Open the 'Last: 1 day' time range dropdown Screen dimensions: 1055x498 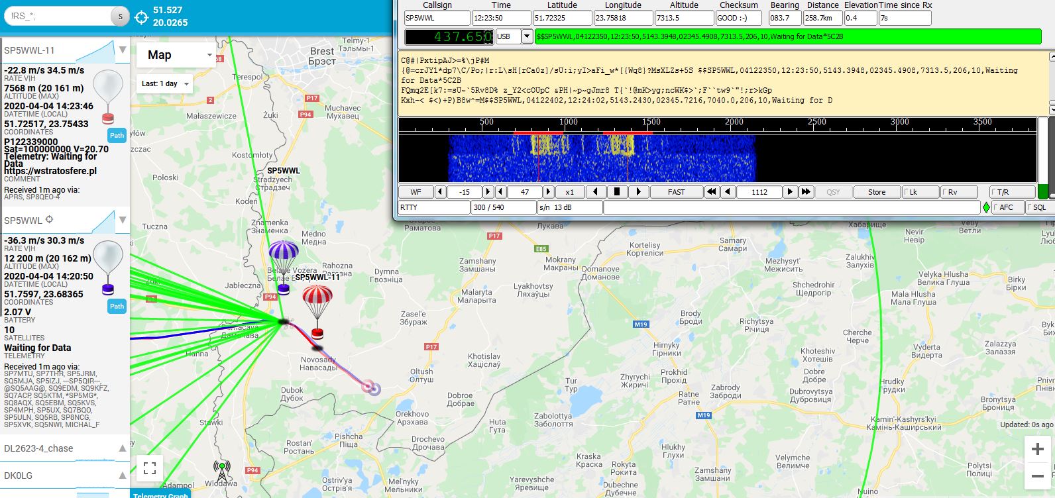(165, 84)
